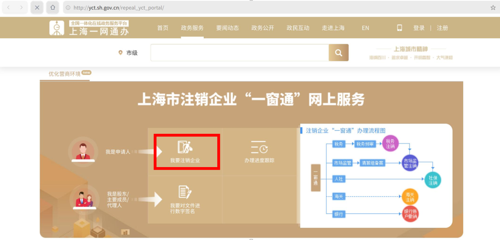
Task: Select 政务服务 navigation item
Action: tap(192, 28)
